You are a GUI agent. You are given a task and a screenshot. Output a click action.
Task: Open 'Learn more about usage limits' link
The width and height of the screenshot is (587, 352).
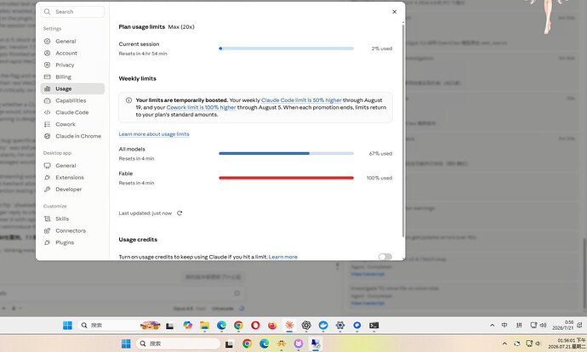pos(154,134)
